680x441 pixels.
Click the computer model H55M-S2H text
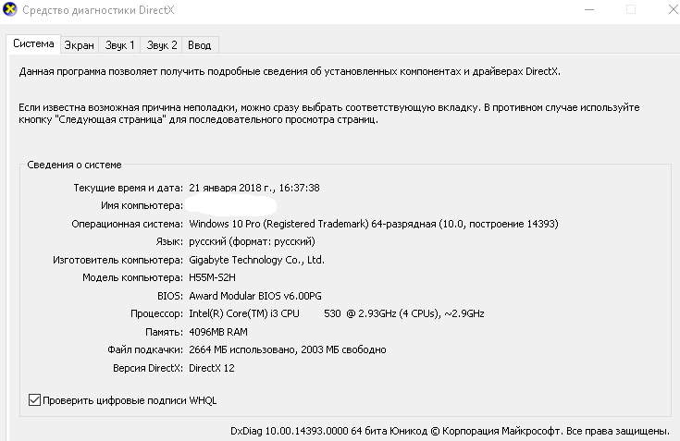click(x=212, y=277)
